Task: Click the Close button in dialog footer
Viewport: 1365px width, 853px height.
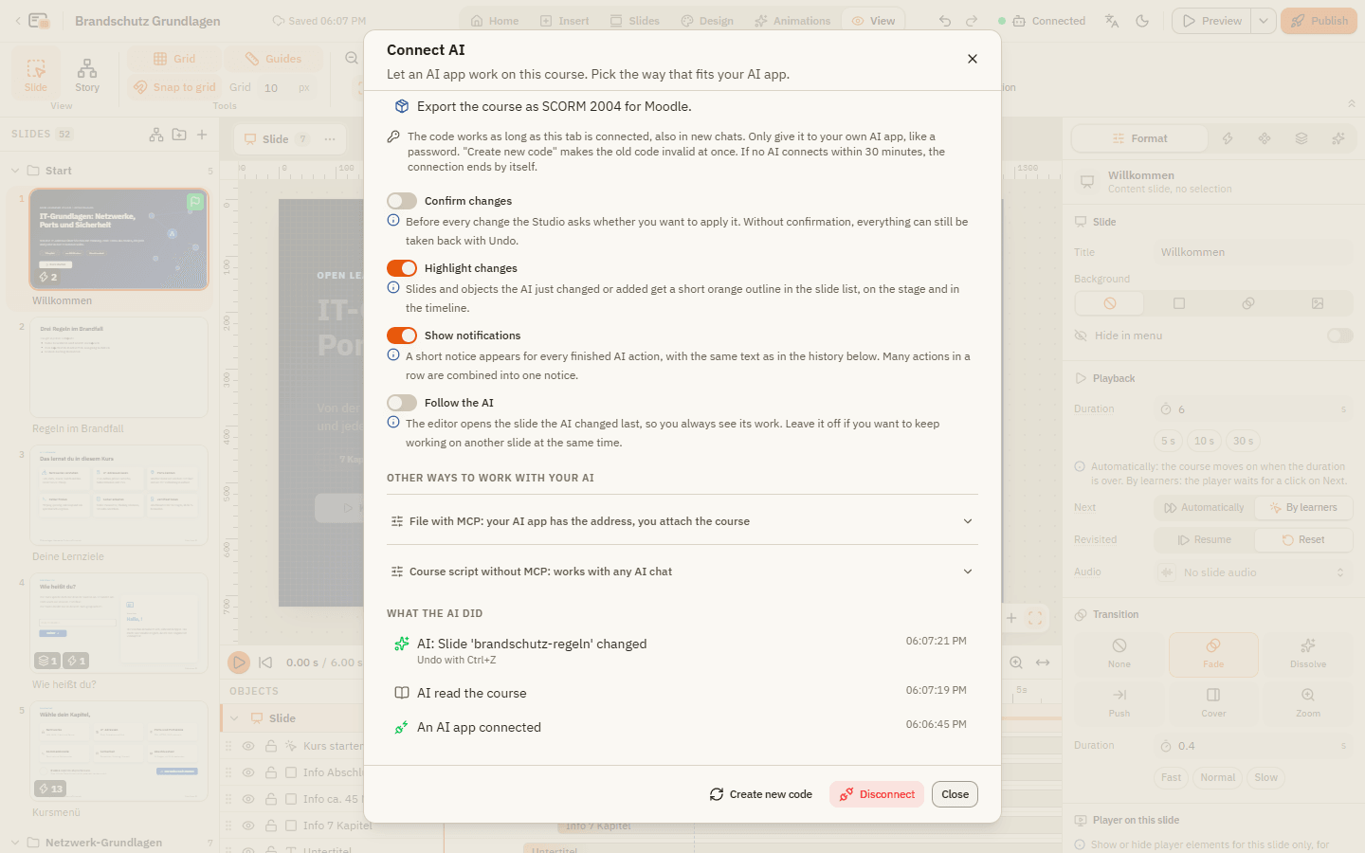Action: tap(955, 794)
